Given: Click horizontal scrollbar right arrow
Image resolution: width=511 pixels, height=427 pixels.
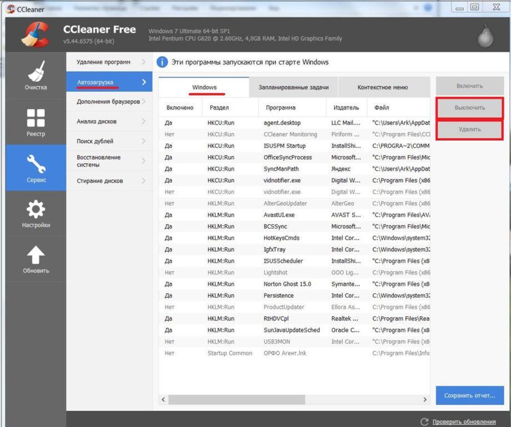Looking at the screenshot, I should point(425,399).
